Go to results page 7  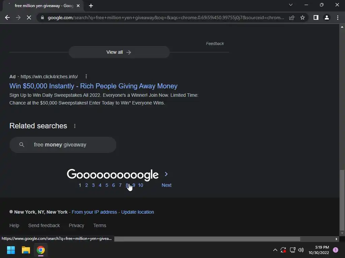[120, 185]
